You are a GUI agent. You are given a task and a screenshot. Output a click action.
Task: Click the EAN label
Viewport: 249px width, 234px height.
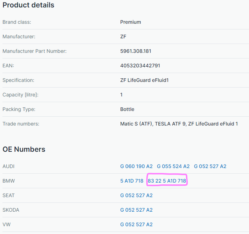point(8,66)
